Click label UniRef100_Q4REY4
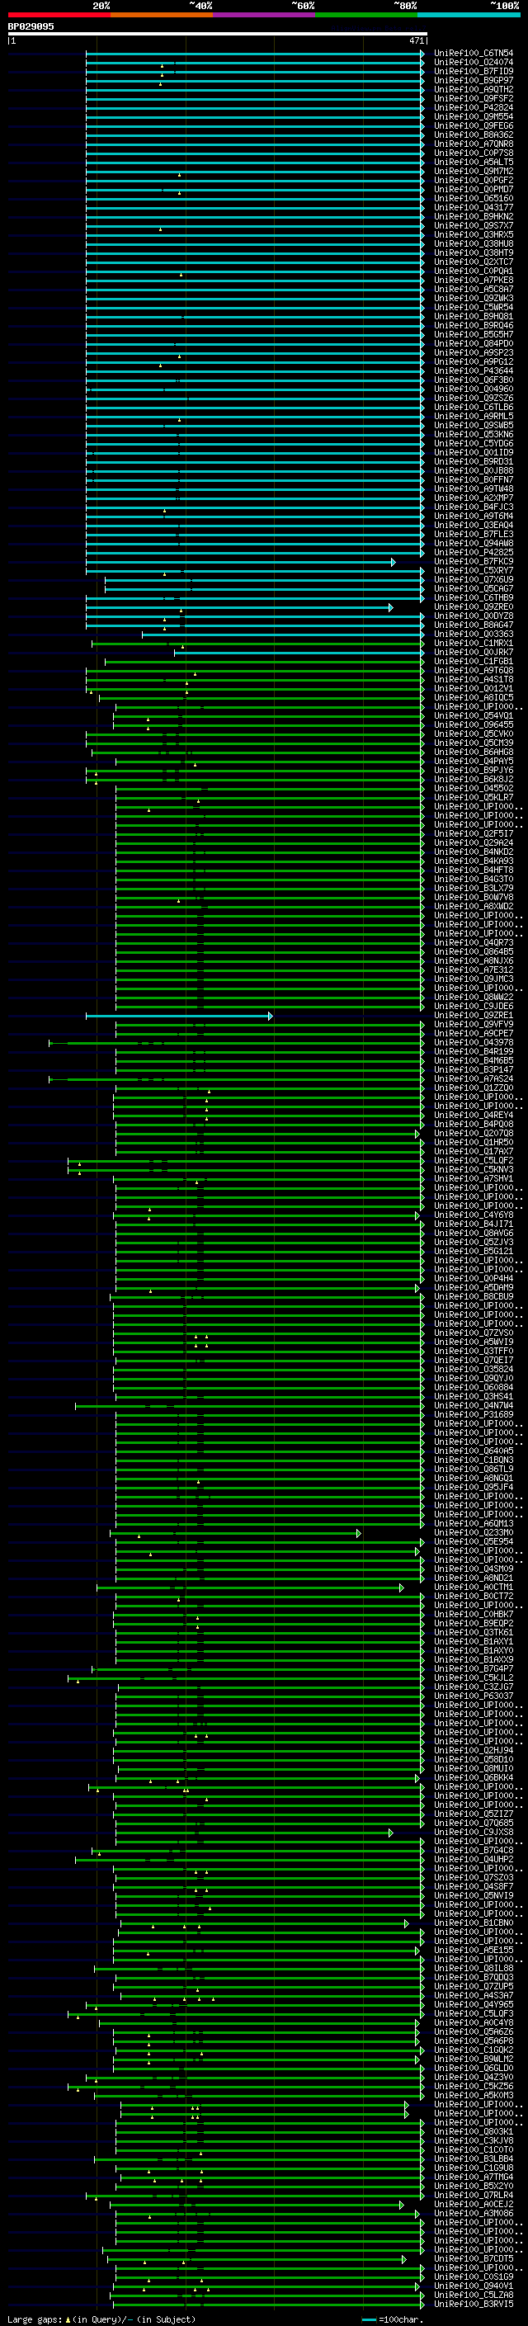The height and width of the screenshot is (2326, 528). pyautogui.click(x=474, y=1116)
